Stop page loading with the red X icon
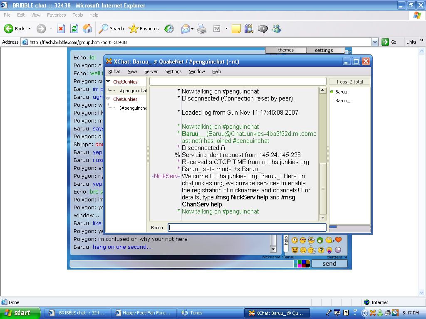426x319 pixels. 61,29
